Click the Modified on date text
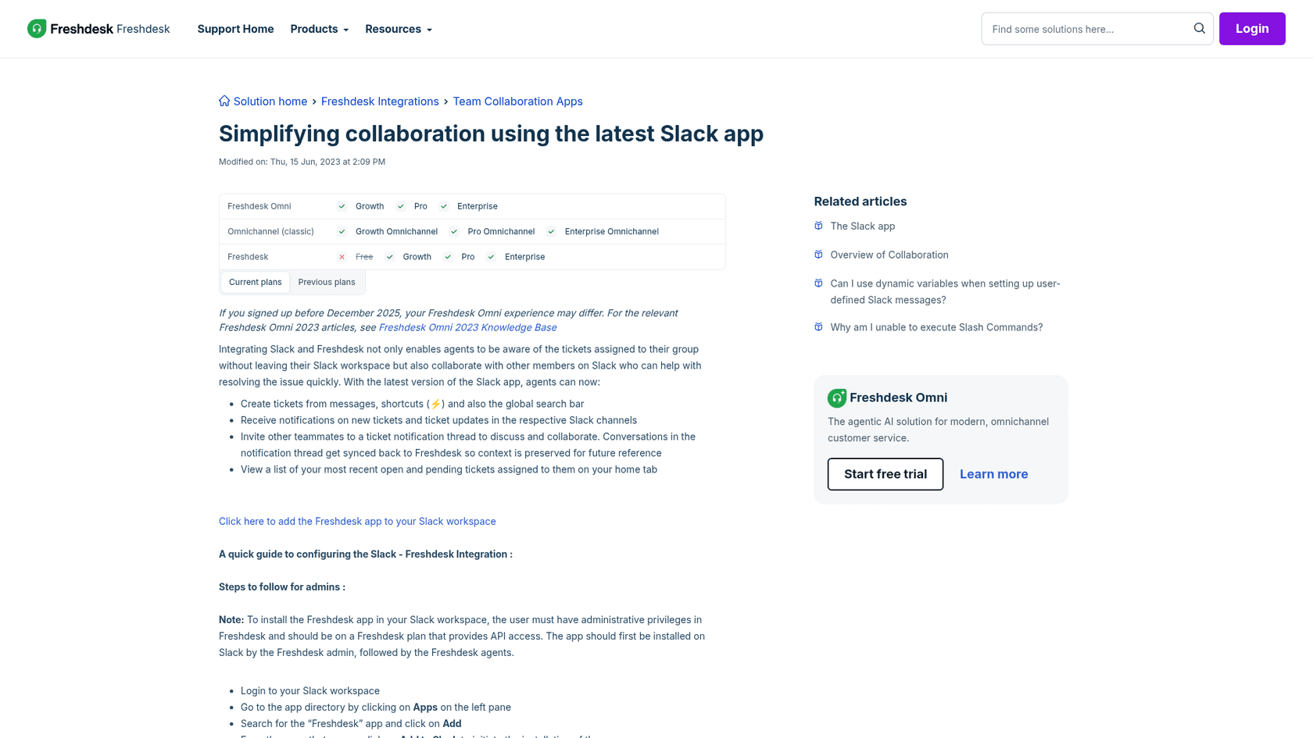The width and height of the screenshot is (1313, 738). (x=302, y=162)
